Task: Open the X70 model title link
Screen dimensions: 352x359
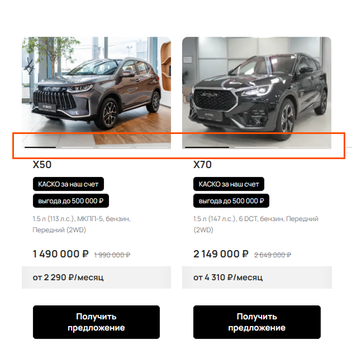Action: pos(202,165)
